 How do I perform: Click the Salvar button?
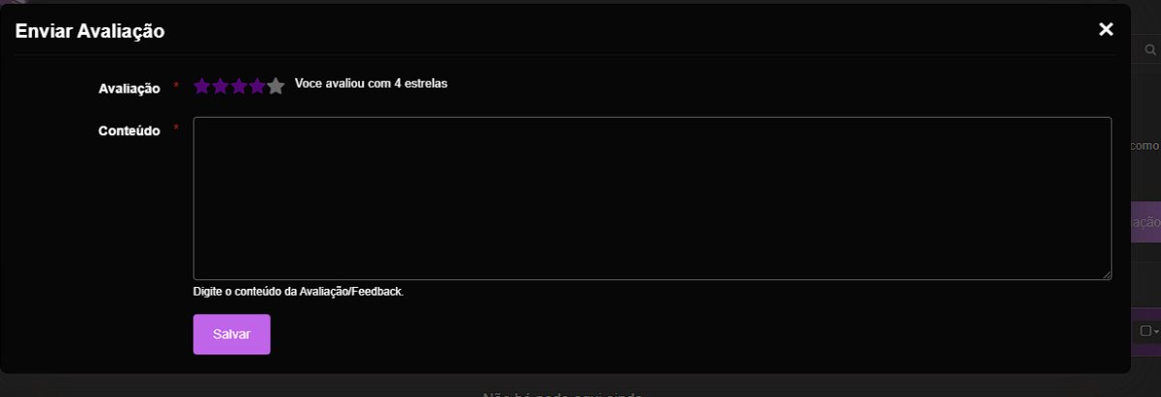[231, 334]
